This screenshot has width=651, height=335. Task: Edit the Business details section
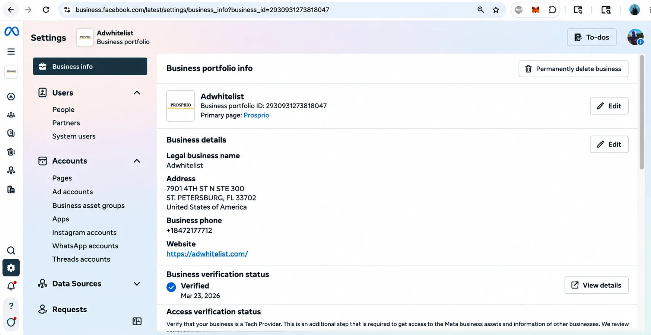coord(609,144)
